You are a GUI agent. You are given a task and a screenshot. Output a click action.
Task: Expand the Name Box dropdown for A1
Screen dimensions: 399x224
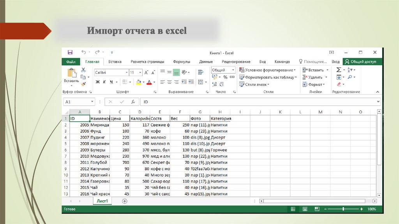(92, 102)
